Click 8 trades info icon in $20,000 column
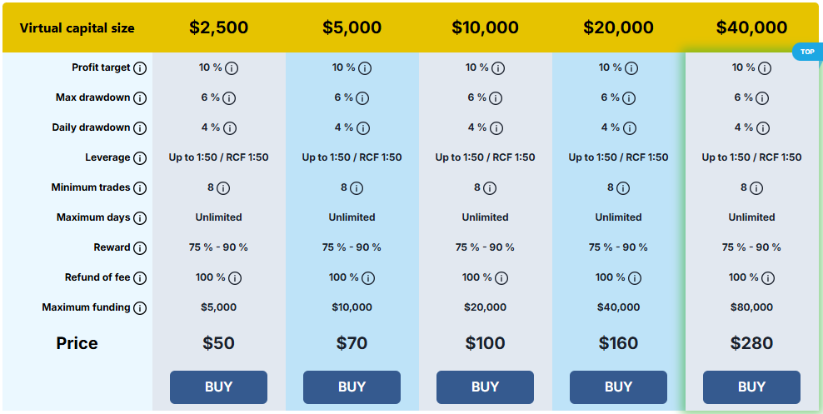The width and height of the screenshot is (823, 414). [623, 188]
